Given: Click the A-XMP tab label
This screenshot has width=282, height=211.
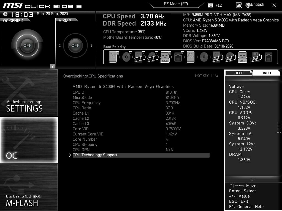Looking at the screenshot, I should click(65, 21).
